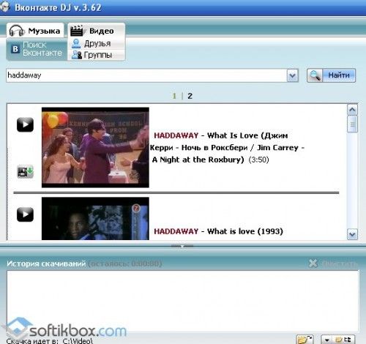Screen dimensions: 366x344
Task: Click scrollbar up arrow in results
Action: click(352, 110)
